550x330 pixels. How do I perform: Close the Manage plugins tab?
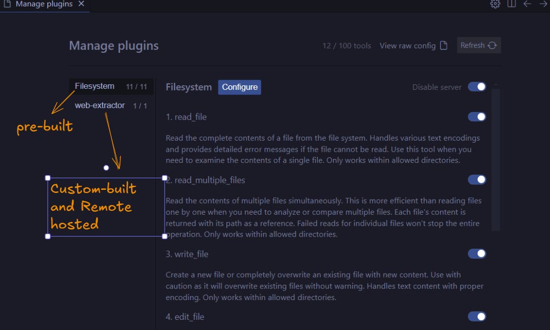point(81,4)
